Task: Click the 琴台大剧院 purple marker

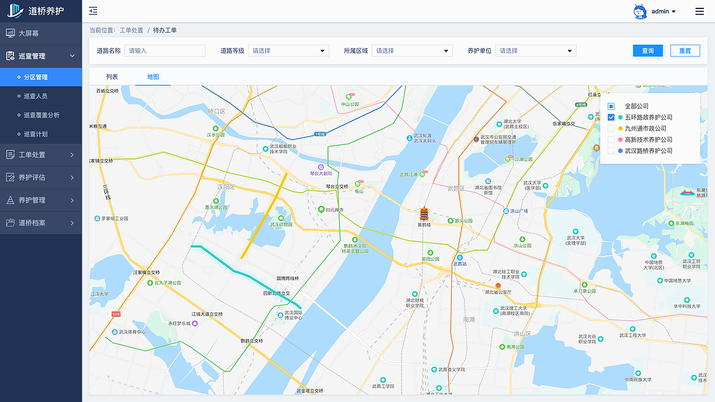Action: [x=321, y=167]
